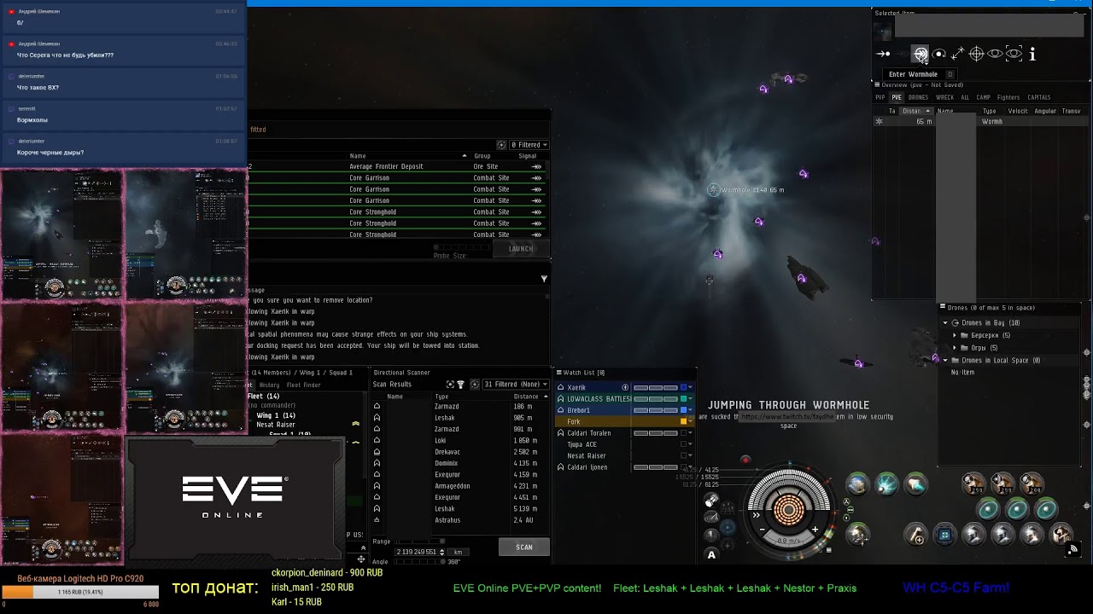Viewport: 1093px width, 614px height.
Task: Activate third teal shield hardener module
Action: tap(1046, 510)
